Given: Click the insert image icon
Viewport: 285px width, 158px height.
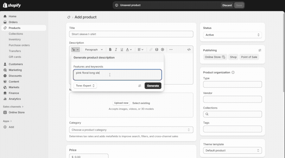Looking at the screenshot, I should click(157, 50).
